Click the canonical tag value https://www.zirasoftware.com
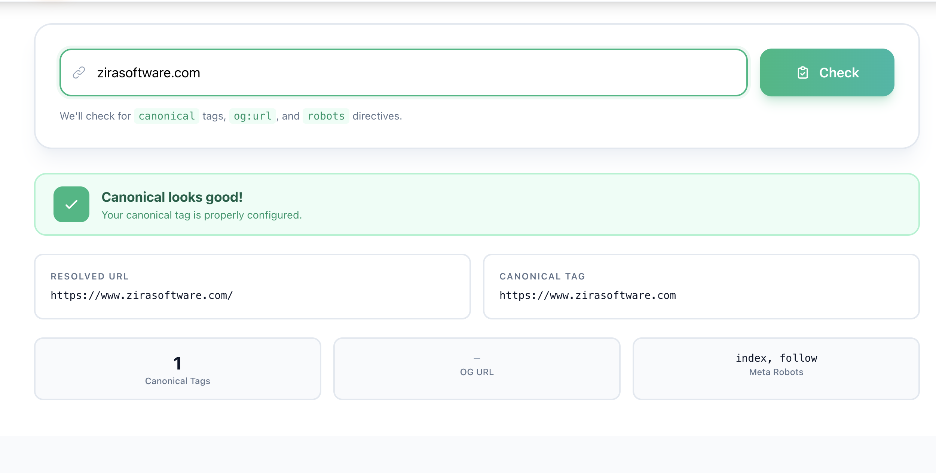Image resolution: width=936 pixels, height=473 pixels. [588, 296]
